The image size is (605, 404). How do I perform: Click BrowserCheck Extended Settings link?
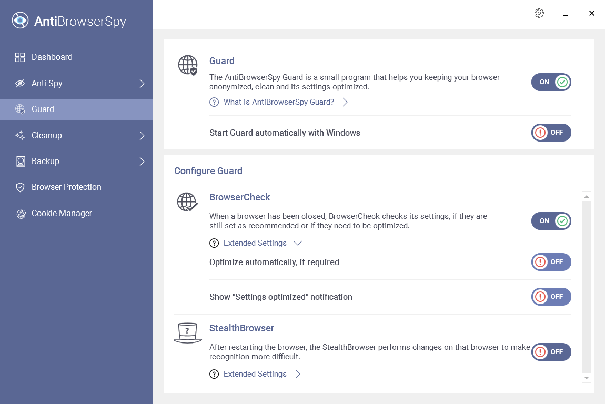pos(255,243)
